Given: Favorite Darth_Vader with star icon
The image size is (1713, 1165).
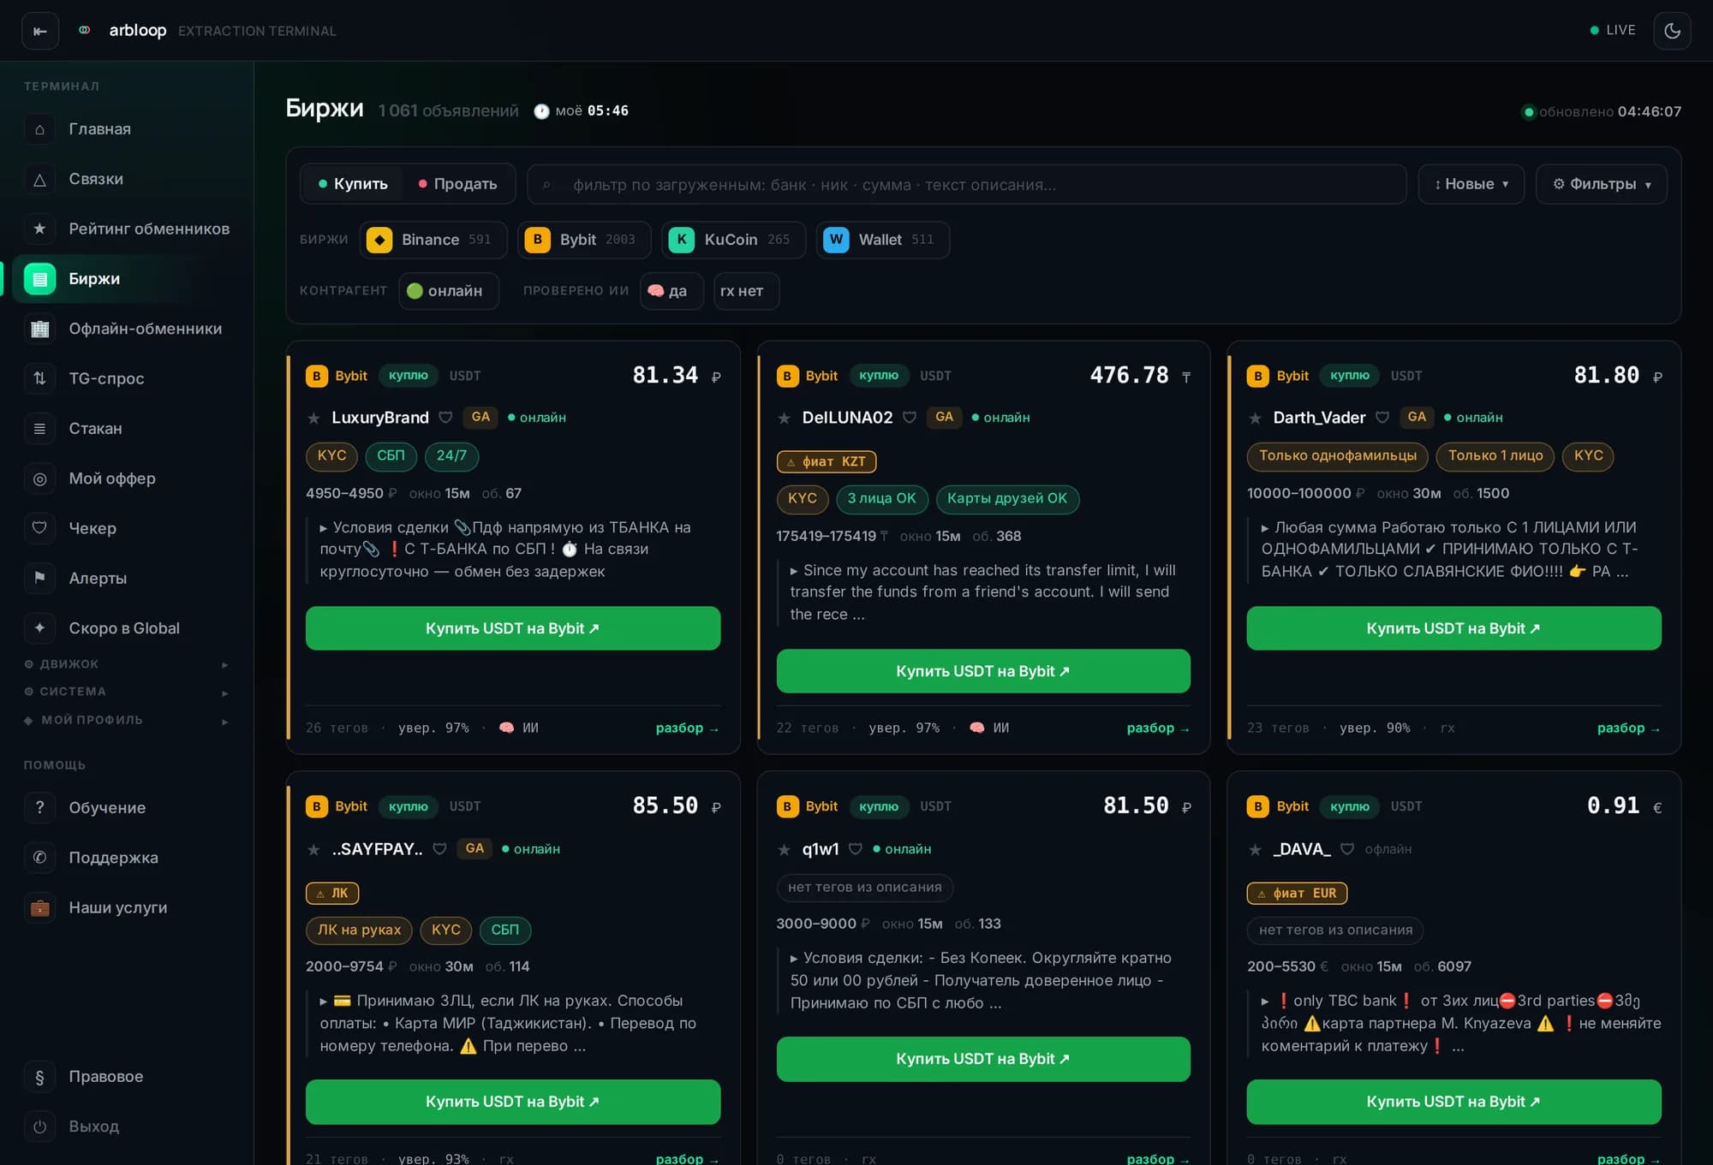Looking at the screenshot, I should 1255,418.
